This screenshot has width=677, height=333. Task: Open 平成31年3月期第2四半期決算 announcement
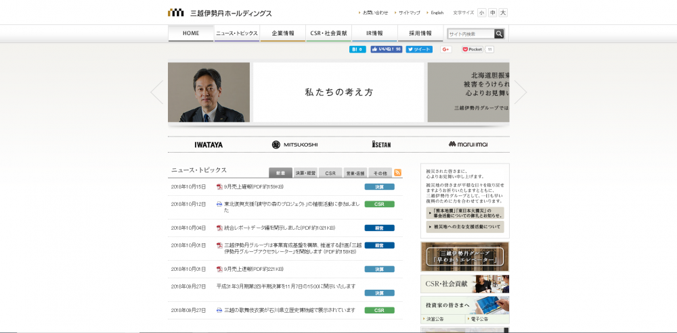point(286,286)
